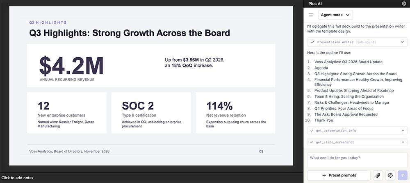Select the slide footer text
The height and width of the screenshot is (183, 410).
[69, 151]
